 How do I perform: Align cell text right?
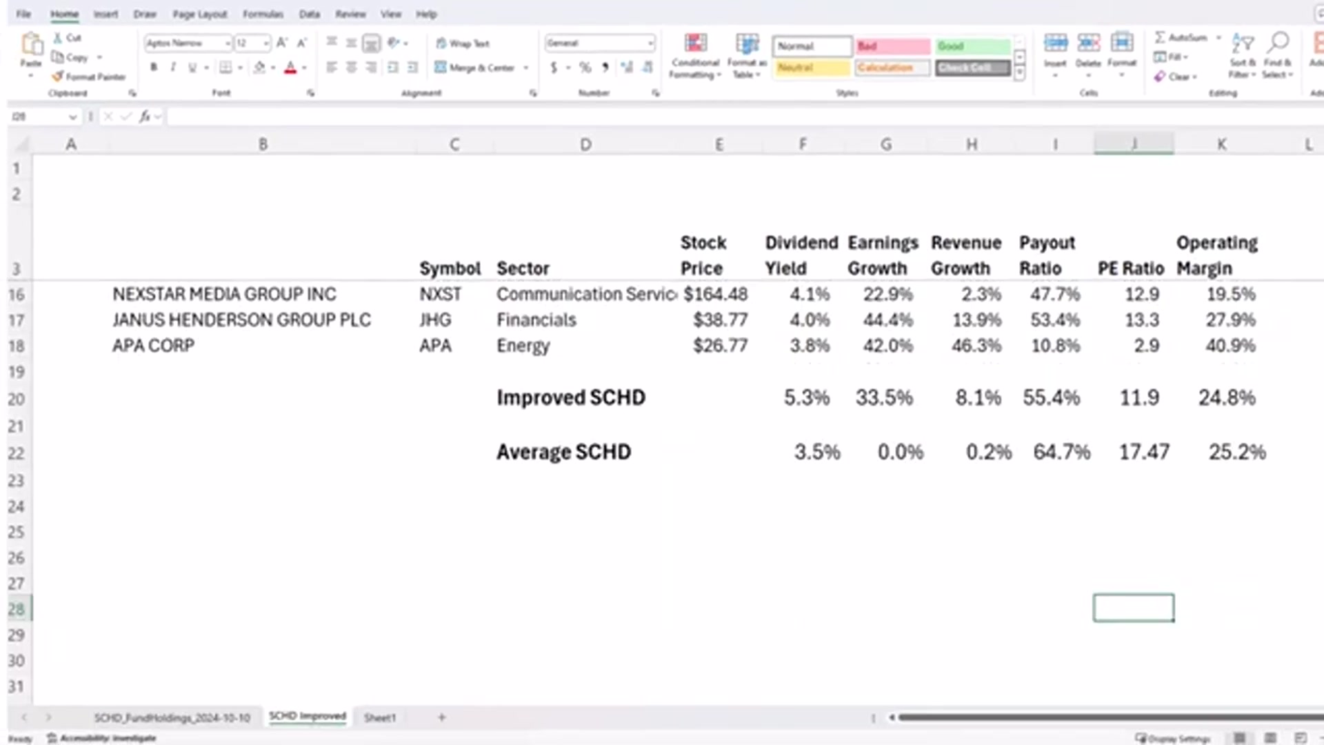[371, 67]
